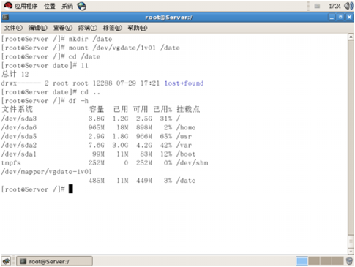Open the 查看(V) menu

[63, 28]
